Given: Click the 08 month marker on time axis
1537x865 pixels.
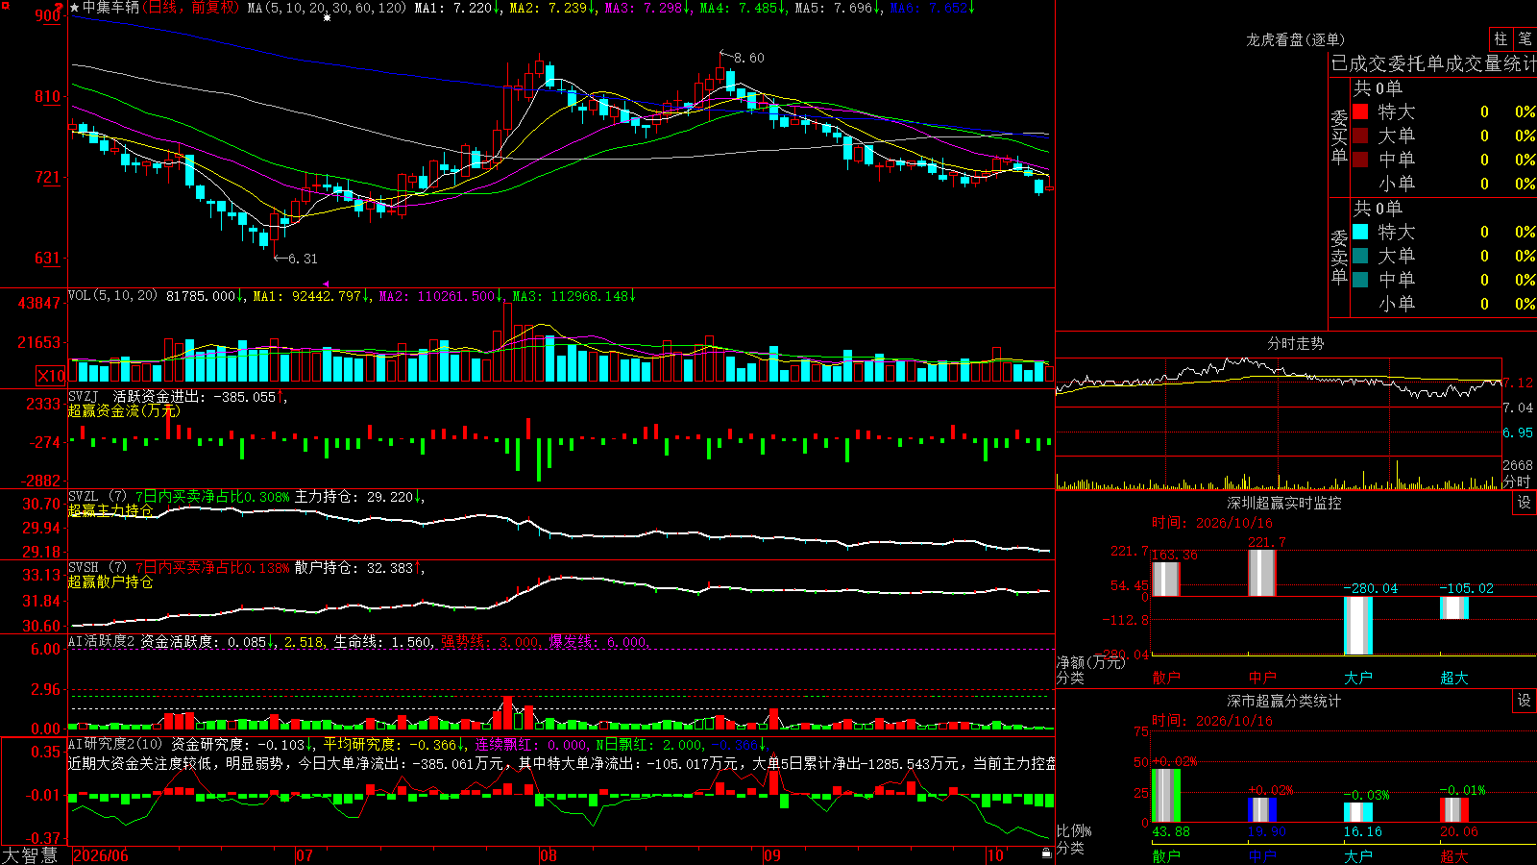Looking at the screenshot, I should pos(549,855).
